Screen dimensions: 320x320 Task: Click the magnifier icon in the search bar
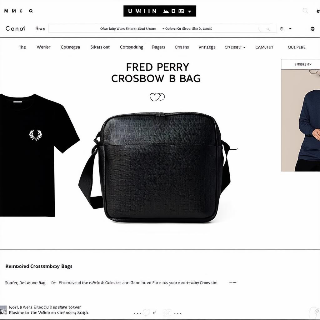pos(268,29)
